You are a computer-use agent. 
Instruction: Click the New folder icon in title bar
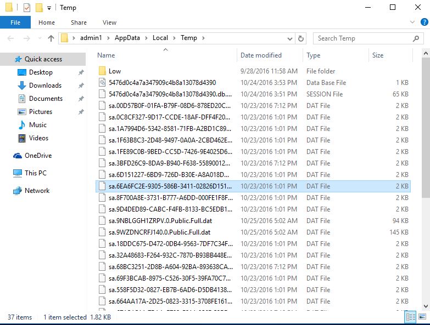click(x=39, y=8)
